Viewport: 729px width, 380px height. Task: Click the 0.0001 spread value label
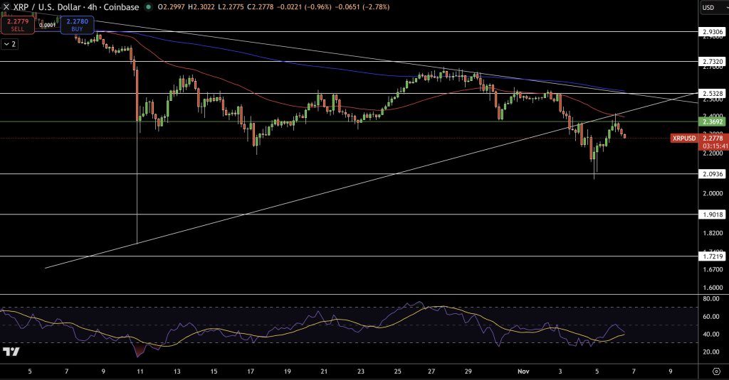tap(48, 26)
